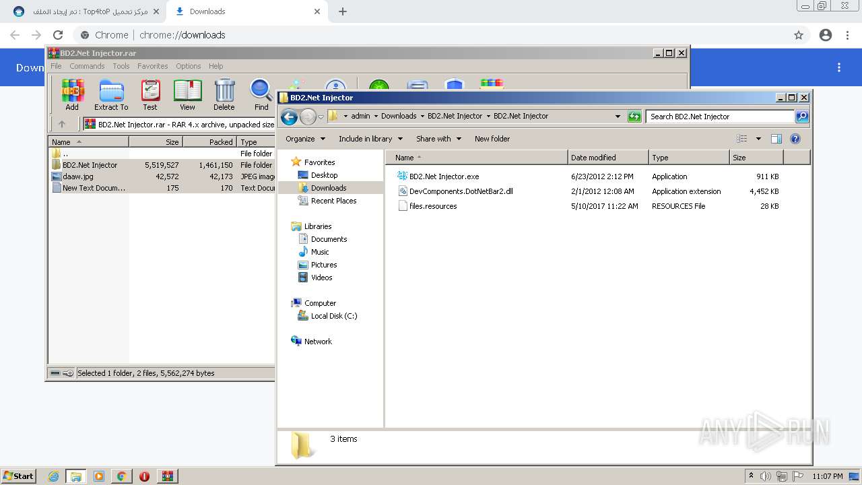The height and width of the screenshot is (485, 862).
Task: Open Explorer help question mark icon
Action: (x=795, y=139)
